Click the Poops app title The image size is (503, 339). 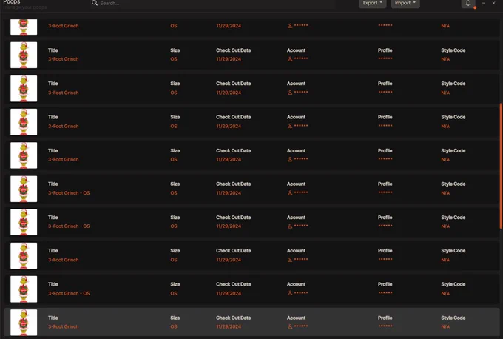12,2
